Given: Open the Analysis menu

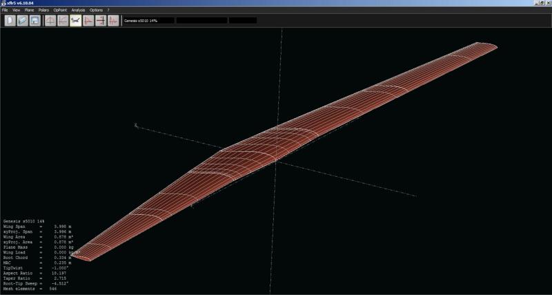Looking at the screenshot, I should pyautogui.click(x=78, y=10).
